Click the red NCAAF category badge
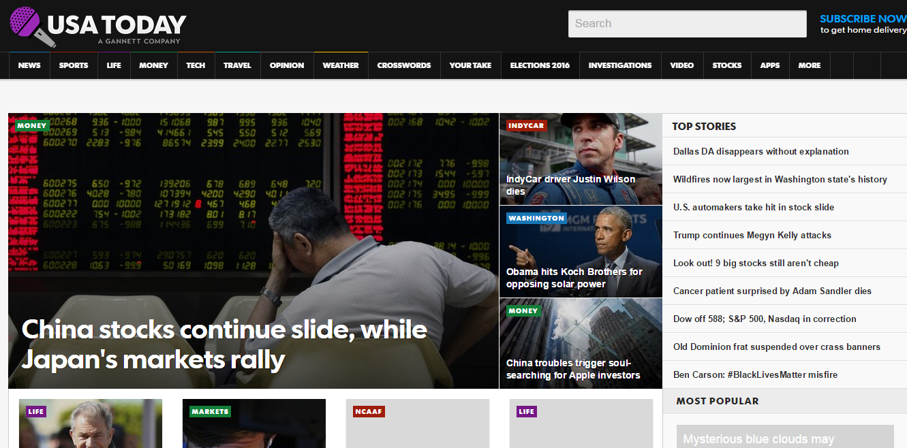The height and width of the screenshot is (448, 907). click(369, 411)
